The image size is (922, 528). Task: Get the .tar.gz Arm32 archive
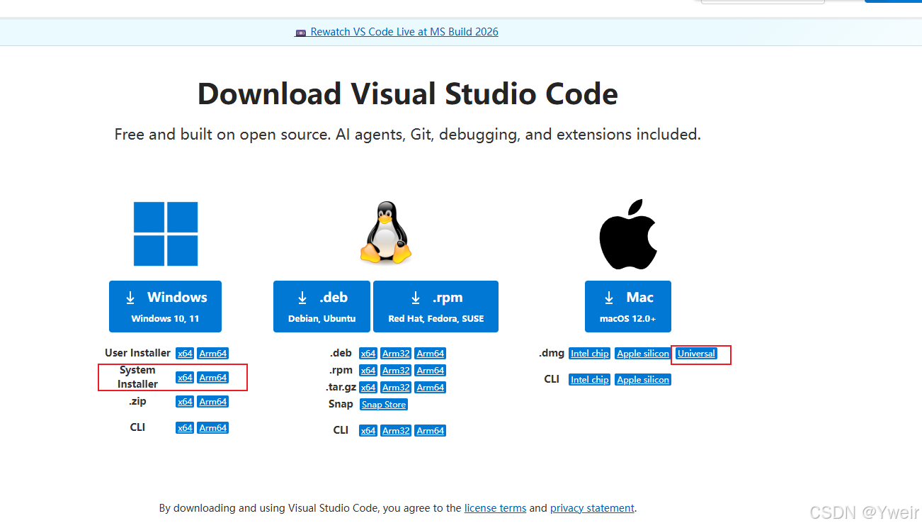[396, 388]
